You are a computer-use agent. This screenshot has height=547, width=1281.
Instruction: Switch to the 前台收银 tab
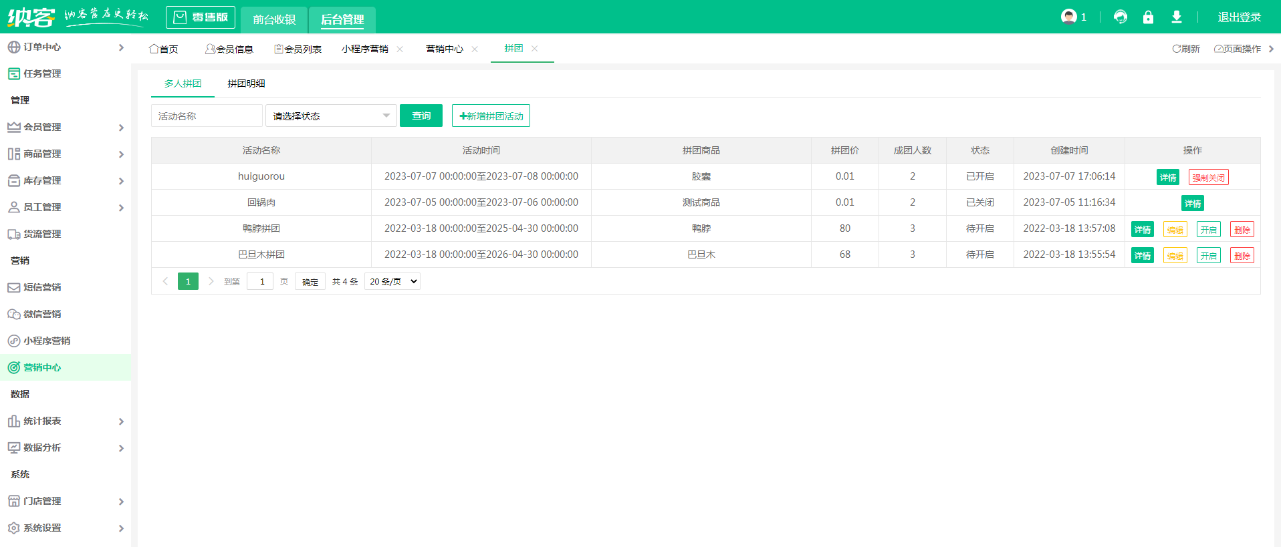(274, 19)
